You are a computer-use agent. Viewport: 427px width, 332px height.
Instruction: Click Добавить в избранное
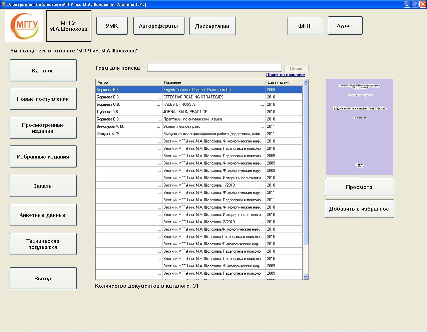coord(360,209)
